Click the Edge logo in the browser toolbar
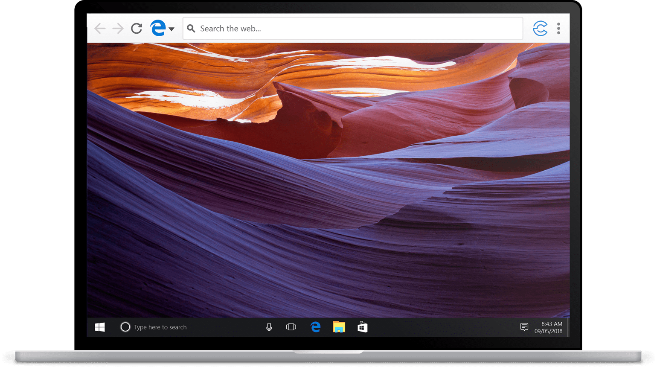657x367 pixels. click(158, 29)
